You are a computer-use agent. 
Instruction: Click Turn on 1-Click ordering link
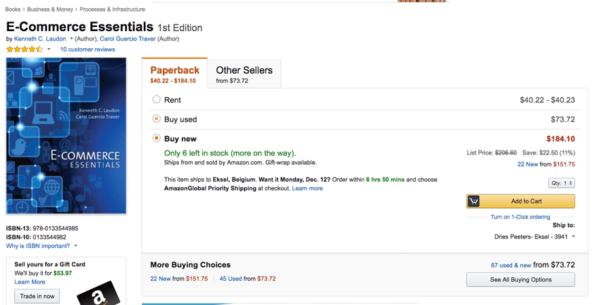pos(520,217)
